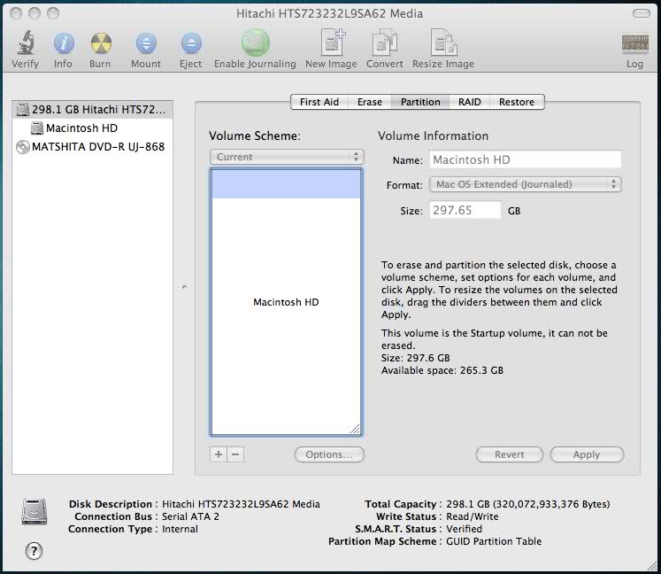The image size is (661, 574).
Task: Open the Format dropdown menu
Action: pos(526,184)
